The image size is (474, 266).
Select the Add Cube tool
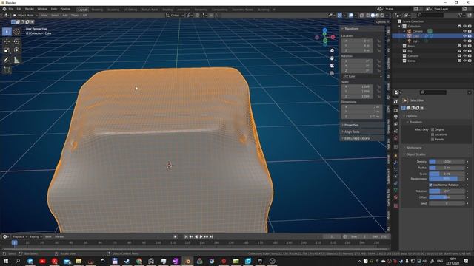pyautogui.click(x=7, y=70)
